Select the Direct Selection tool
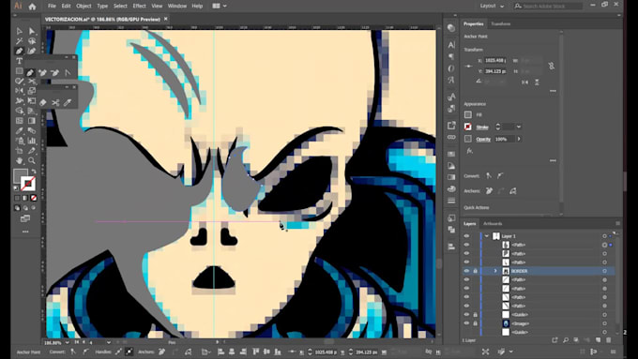The image size is (638, 359). coord(31,31)
